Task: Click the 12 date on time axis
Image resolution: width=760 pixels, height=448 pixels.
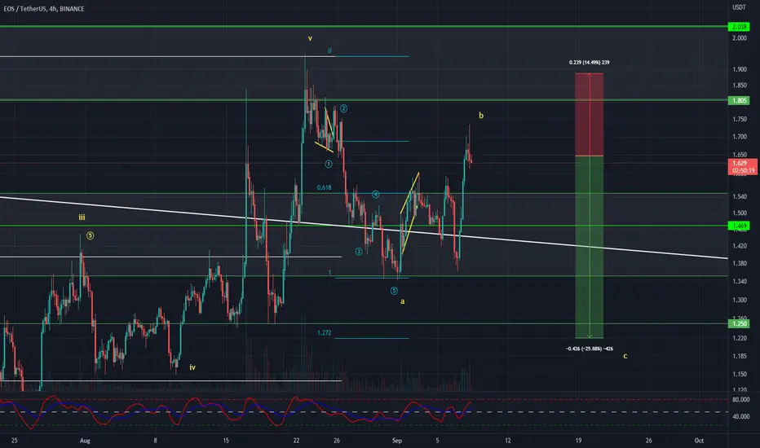Action: point(508,441)
